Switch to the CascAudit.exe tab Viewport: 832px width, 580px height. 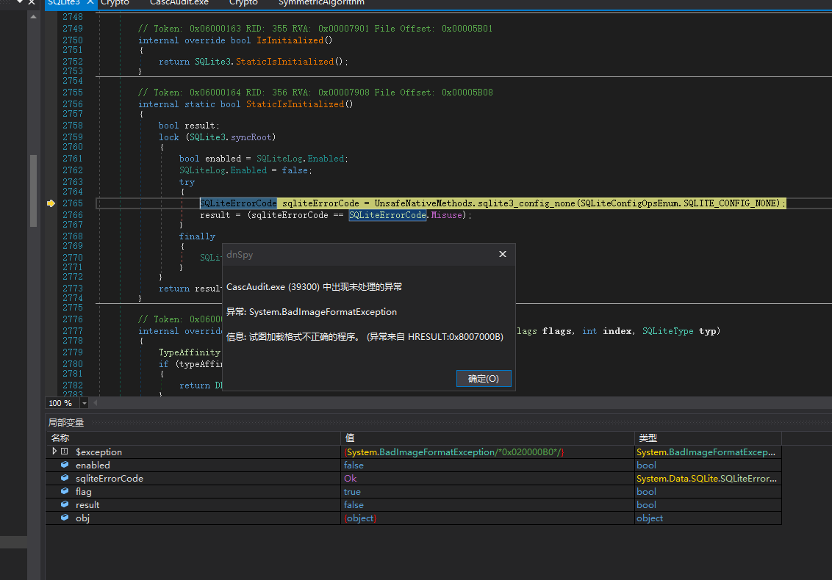click(x=179, y=3)
